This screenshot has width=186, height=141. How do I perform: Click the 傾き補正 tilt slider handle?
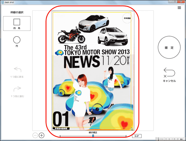93,136
